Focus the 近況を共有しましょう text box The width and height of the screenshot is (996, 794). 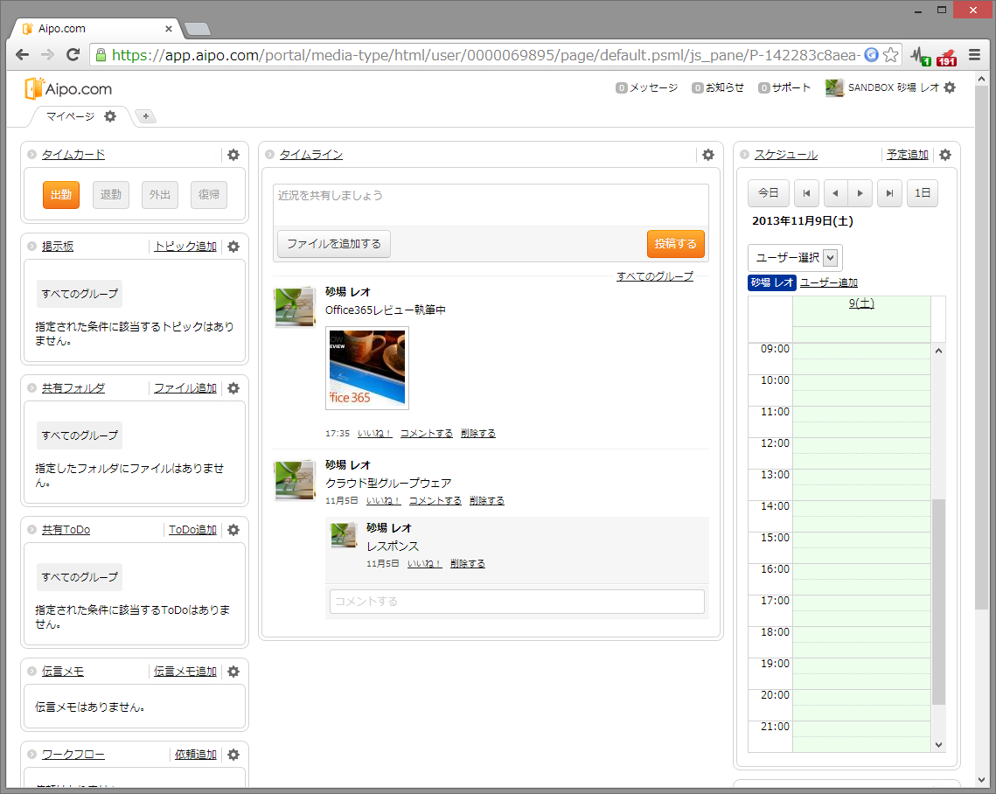coord(491,205)
